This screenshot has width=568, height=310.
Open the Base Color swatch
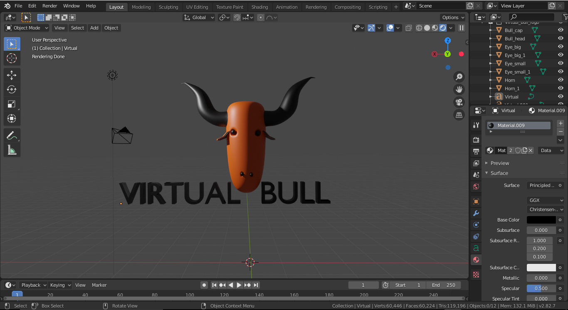[x=541, y=220]
